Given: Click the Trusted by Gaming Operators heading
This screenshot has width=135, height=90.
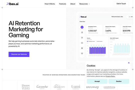Looking at the screenshot, I should click(64, 75).
